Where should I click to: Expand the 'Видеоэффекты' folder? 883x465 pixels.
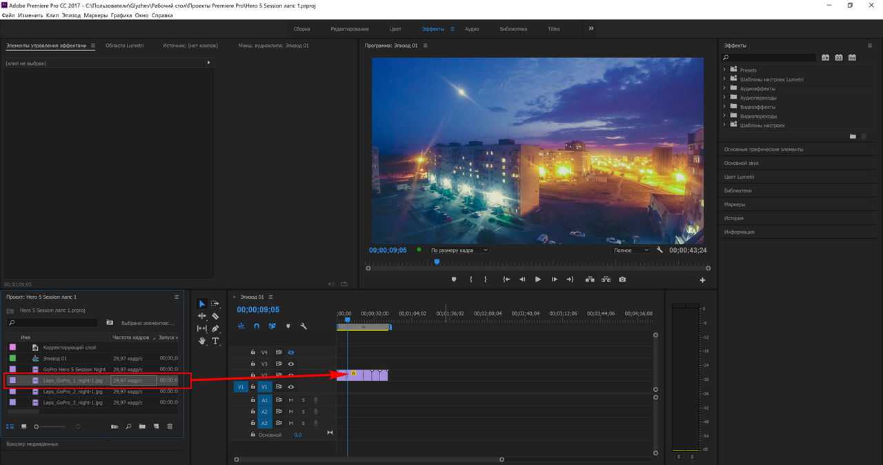click(x=724, y=107)
